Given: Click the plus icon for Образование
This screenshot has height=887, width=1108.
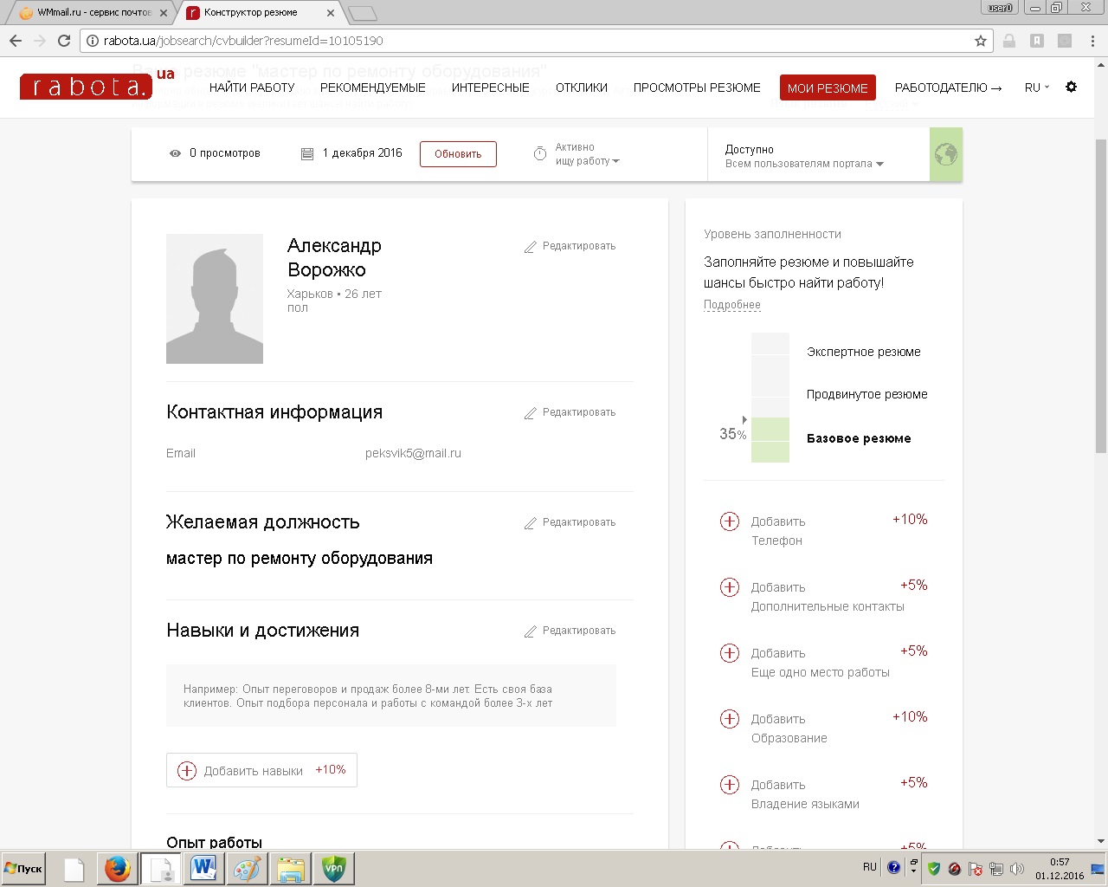Looking at the screenshot, I should coord(730,718).
